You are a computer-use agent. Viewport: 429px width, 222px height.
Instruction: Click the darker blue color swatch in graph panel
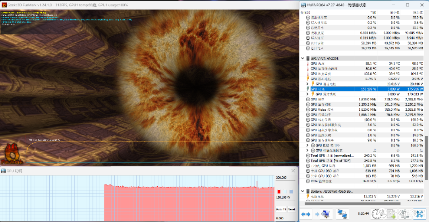pos(291,192)
